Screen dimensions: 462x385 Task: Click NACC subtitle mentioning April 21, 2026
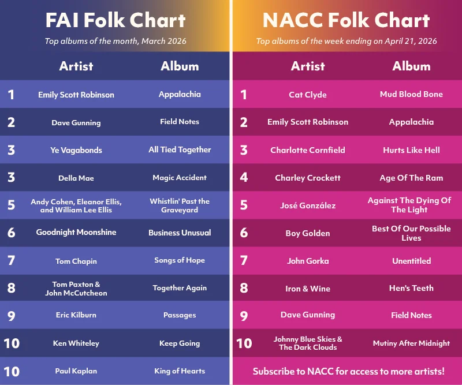coord(346,41)
